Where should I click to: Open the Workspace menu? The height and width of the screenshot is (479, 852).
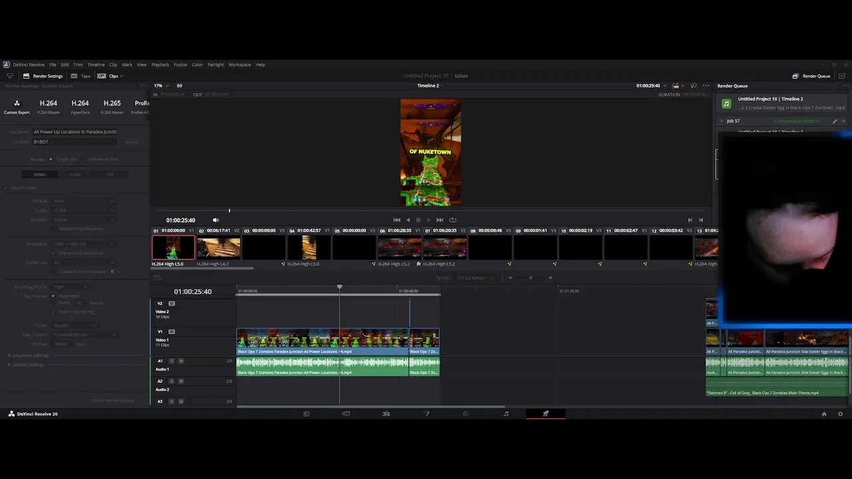(240, 65)
